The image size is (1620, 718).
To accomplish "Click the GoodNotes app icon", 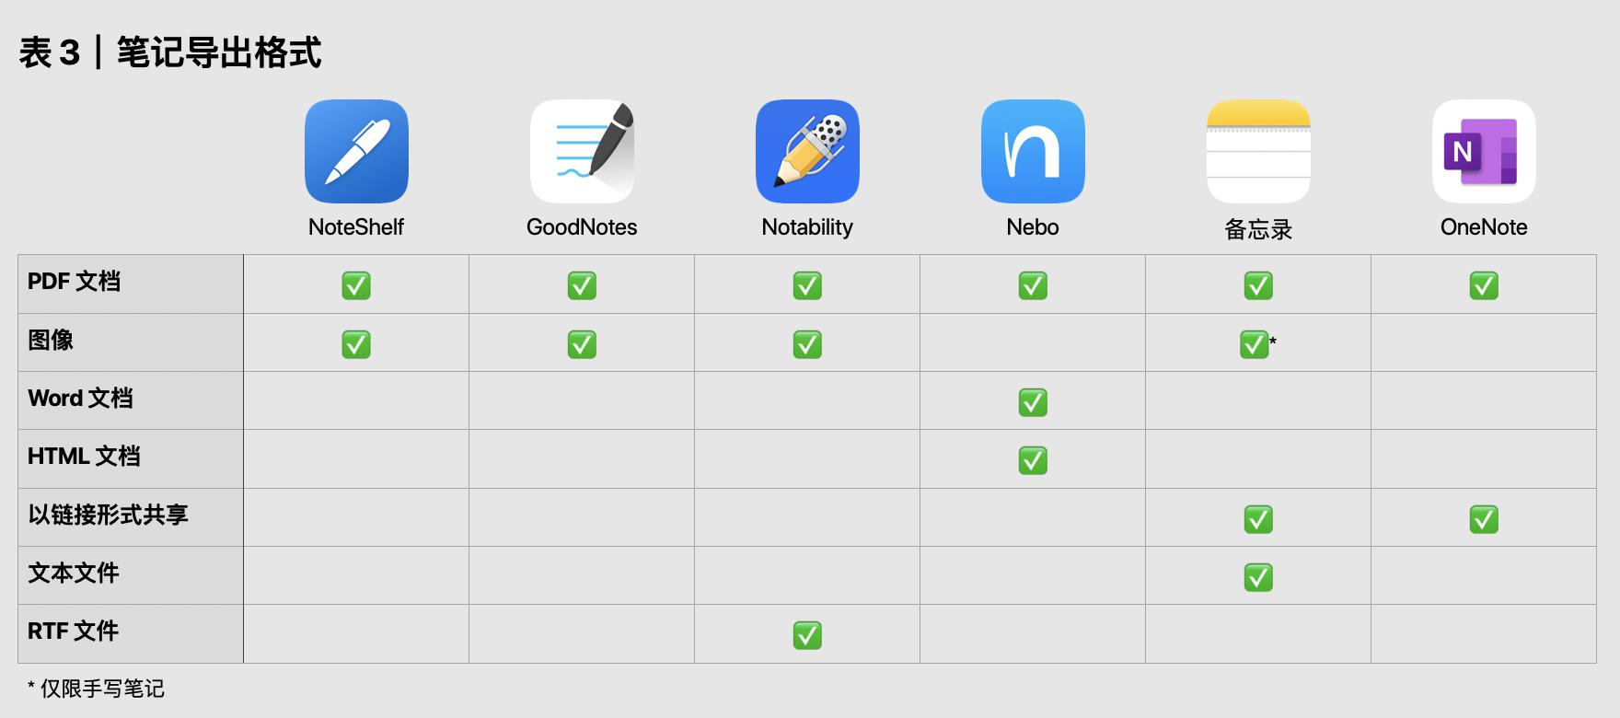I will pos(582,152).
